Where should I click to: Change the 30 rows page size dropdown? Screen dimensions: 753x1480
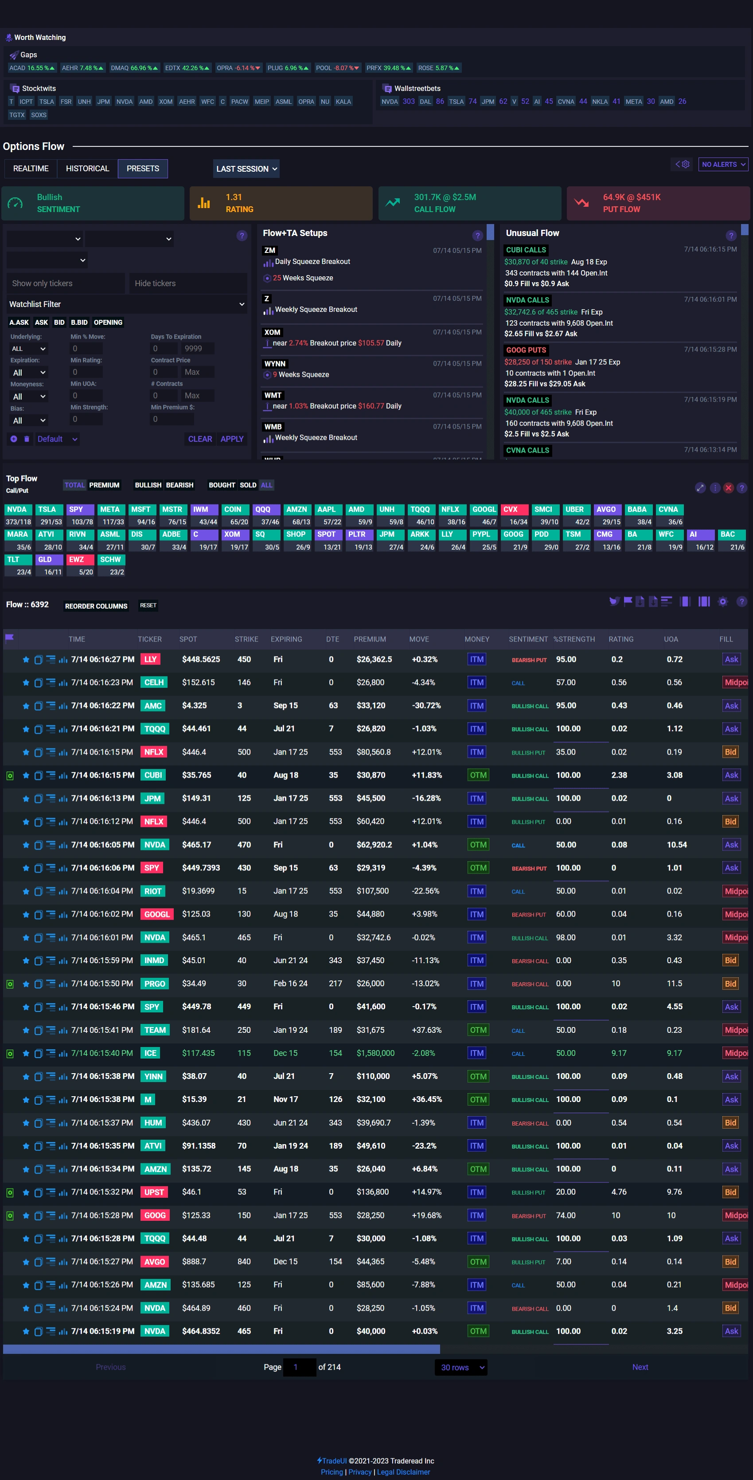pos(461,1367)
